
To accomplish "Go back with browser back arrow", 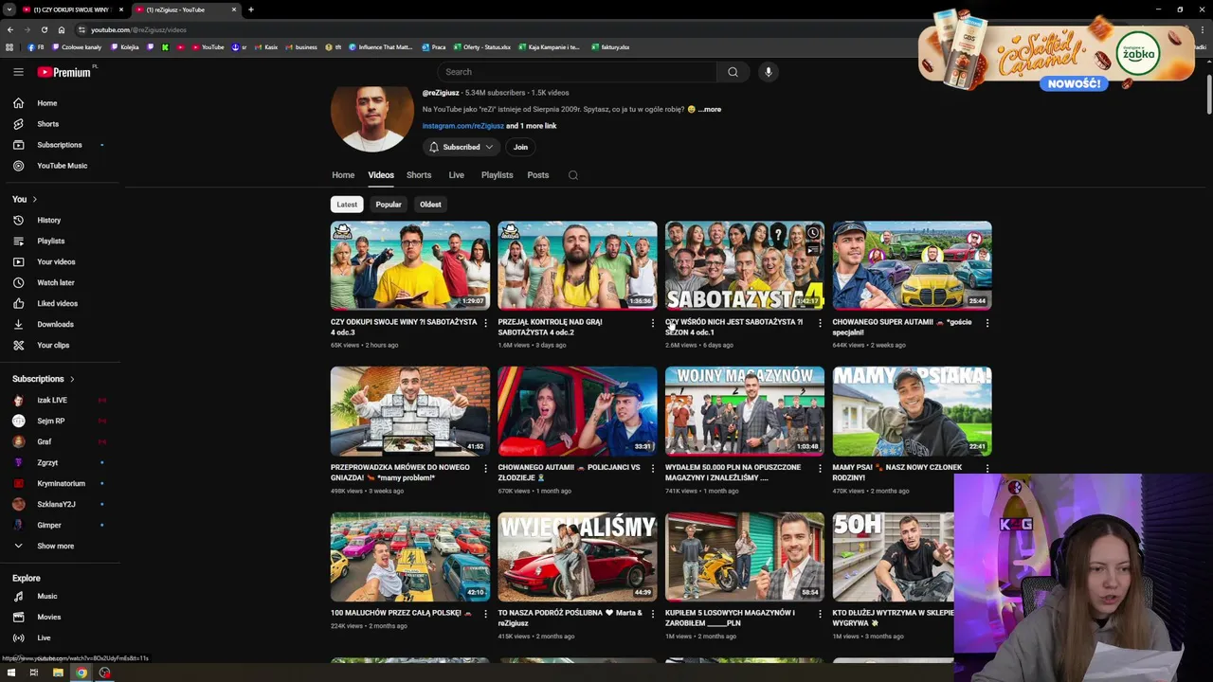I will (x=9, y=29).
